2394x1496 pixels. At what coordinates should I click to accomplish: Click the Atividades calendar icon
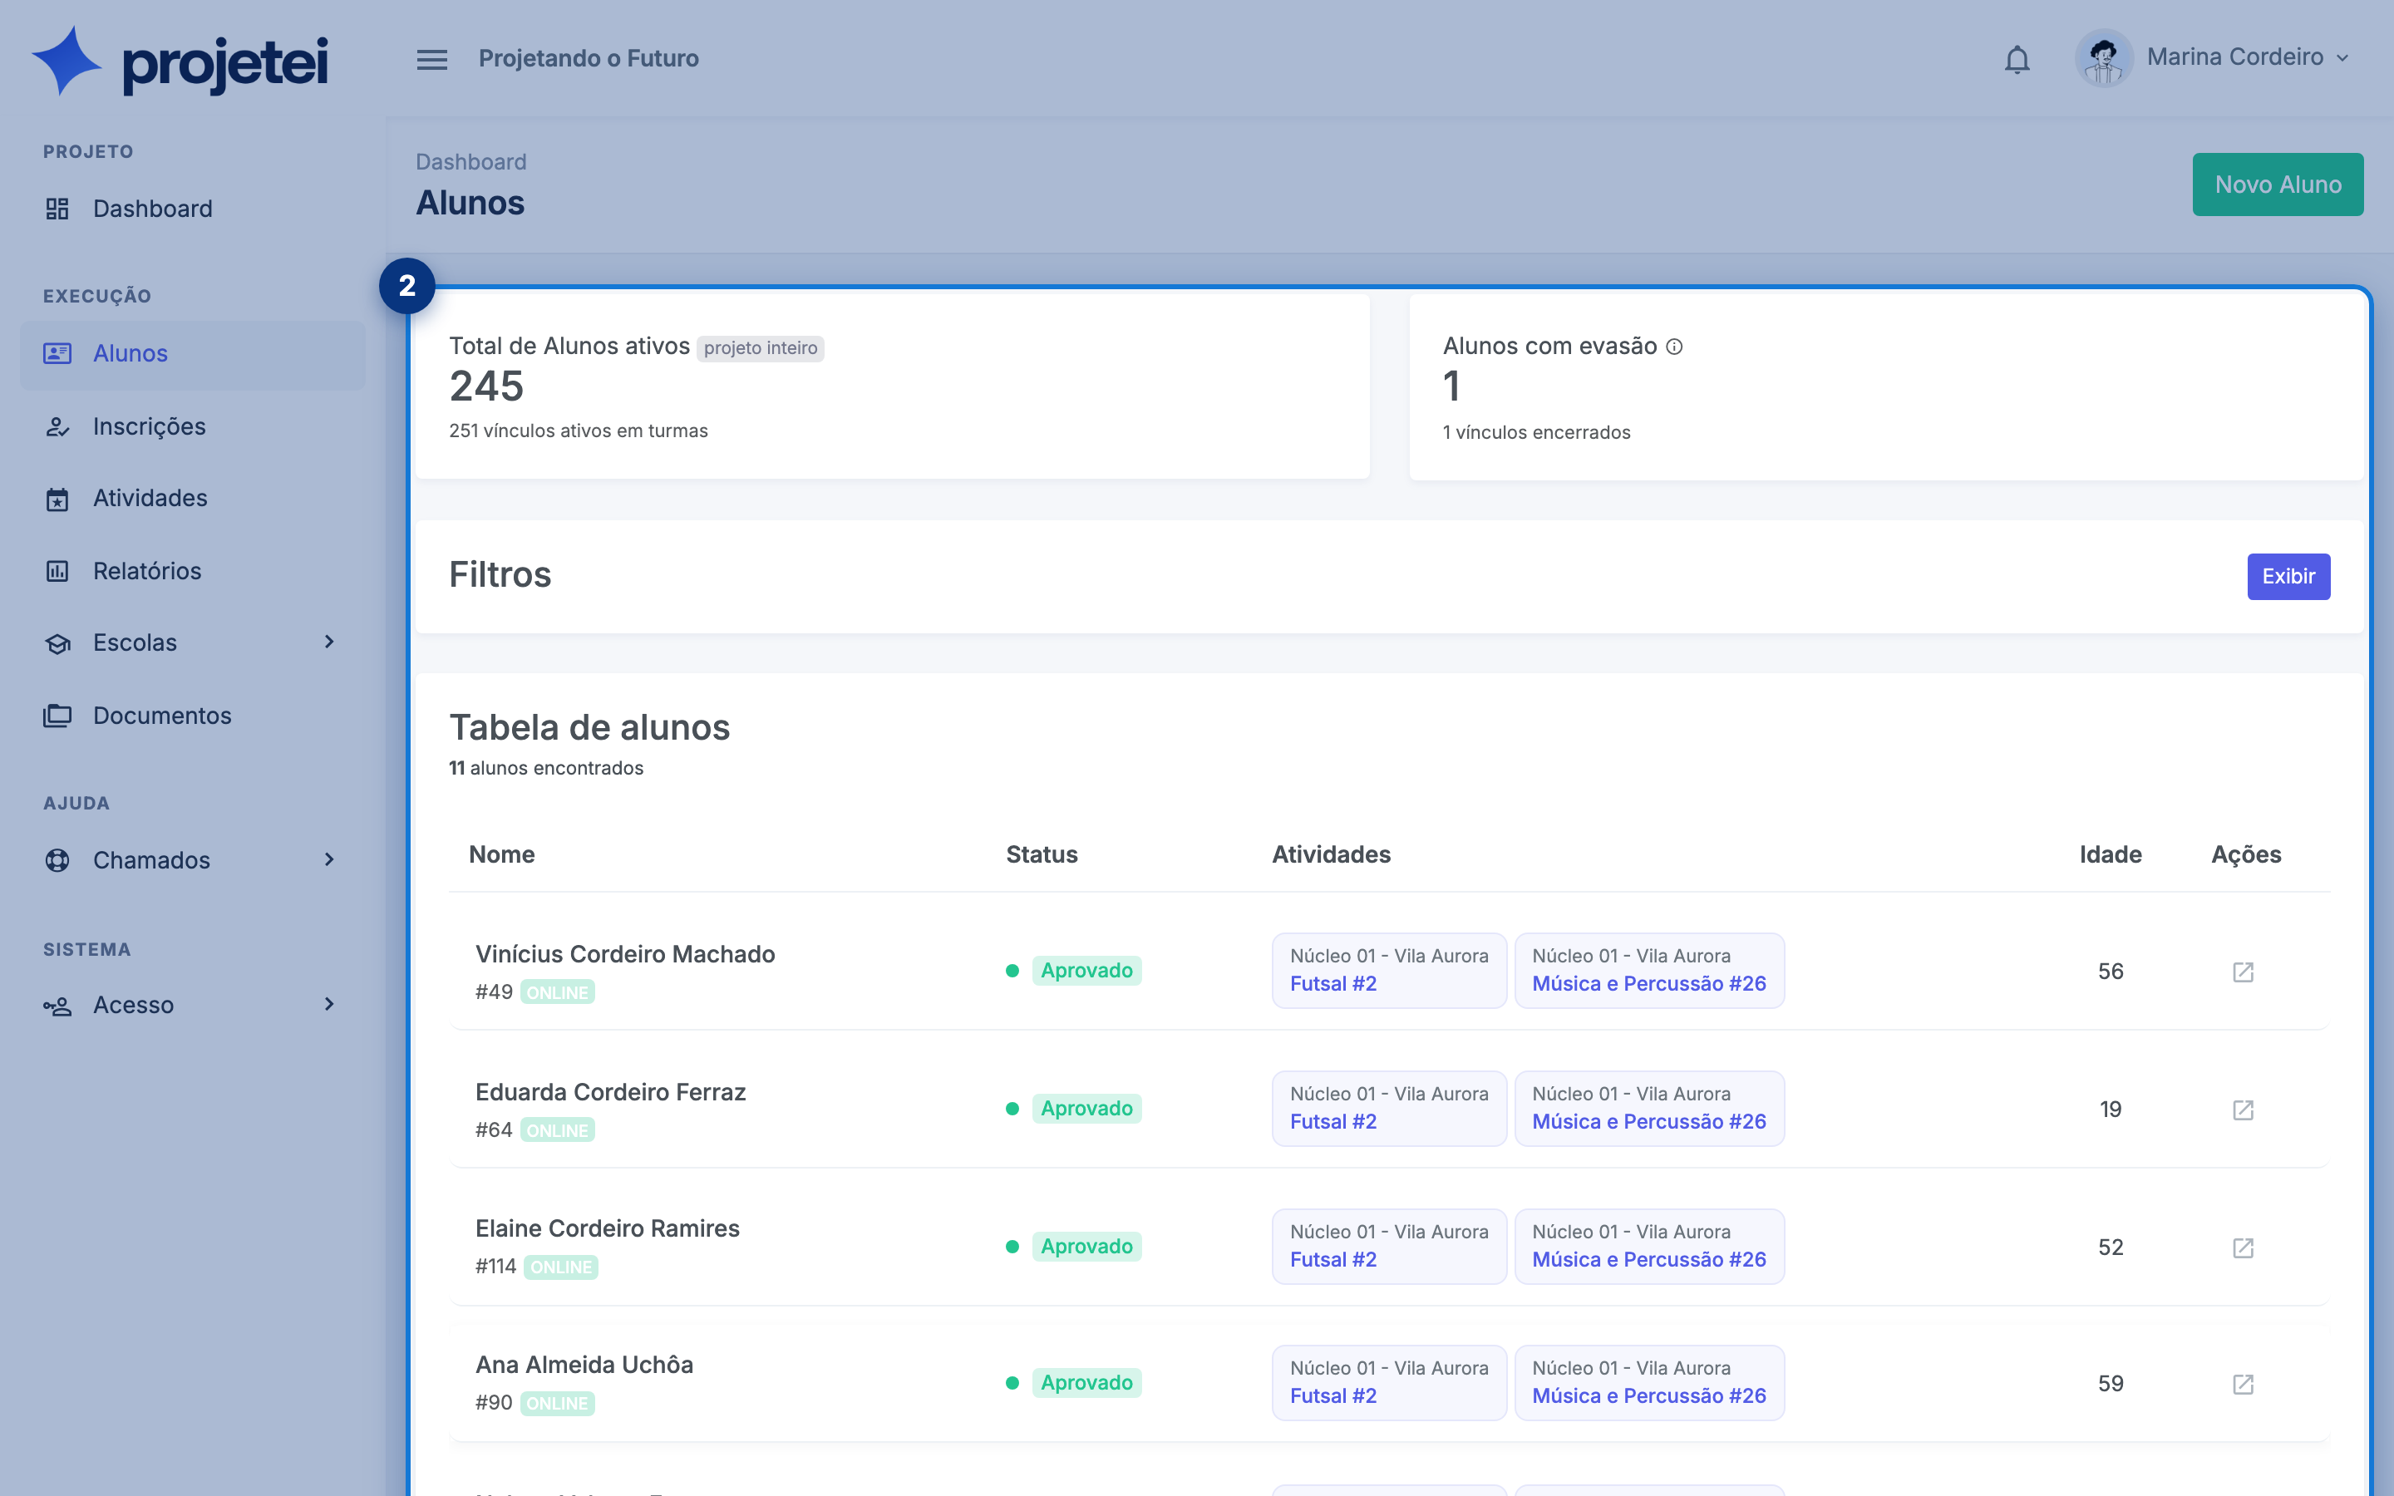pos(57,499)
